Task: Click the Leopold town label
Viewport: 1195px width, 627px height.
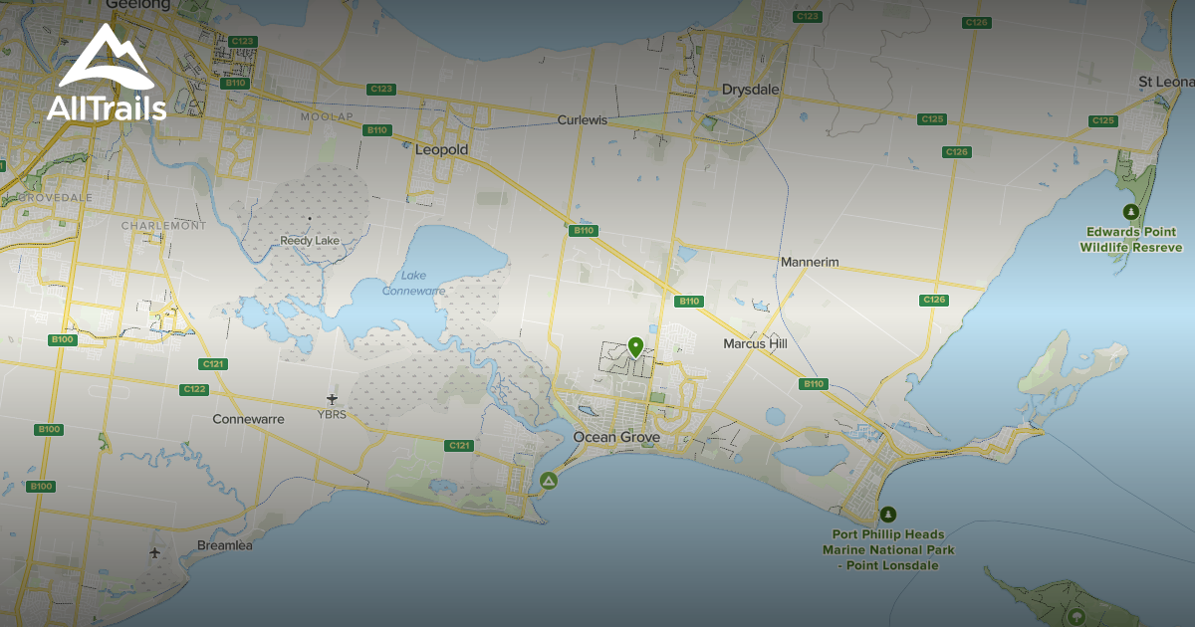Action: click(441, 150)
